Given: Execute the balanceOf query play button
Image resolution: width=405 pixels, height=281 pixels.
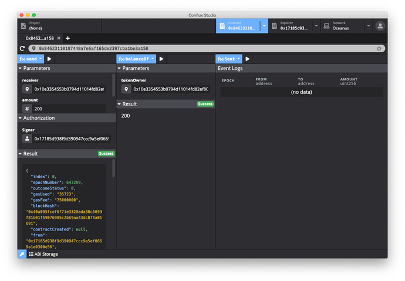Looking at the screenshot, I should [161, 59].
